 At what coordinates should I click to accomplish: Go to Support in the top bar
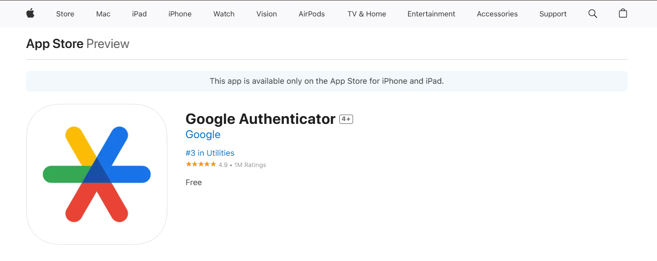pos(553,14)
